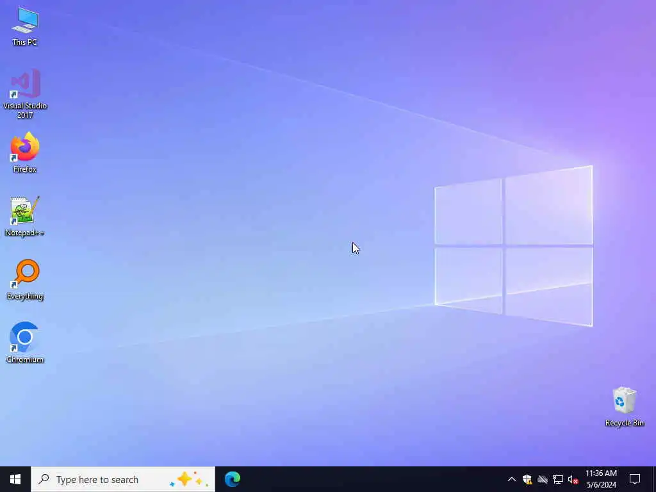Viewport: 656px width, 492px height.
Task: Open the Action Center notifications
Action: (635, 479)
